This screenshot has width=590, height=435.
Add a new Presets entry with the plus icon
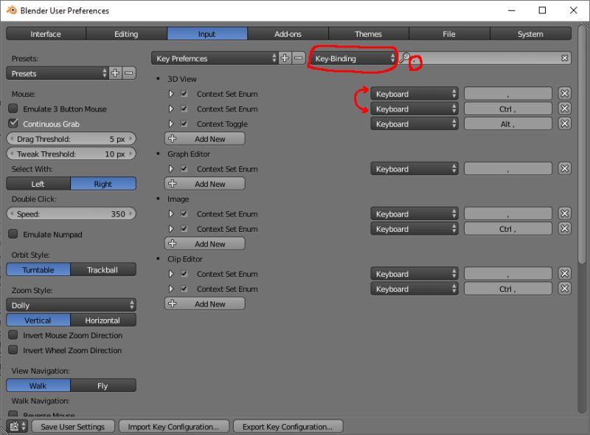point(115,73)
